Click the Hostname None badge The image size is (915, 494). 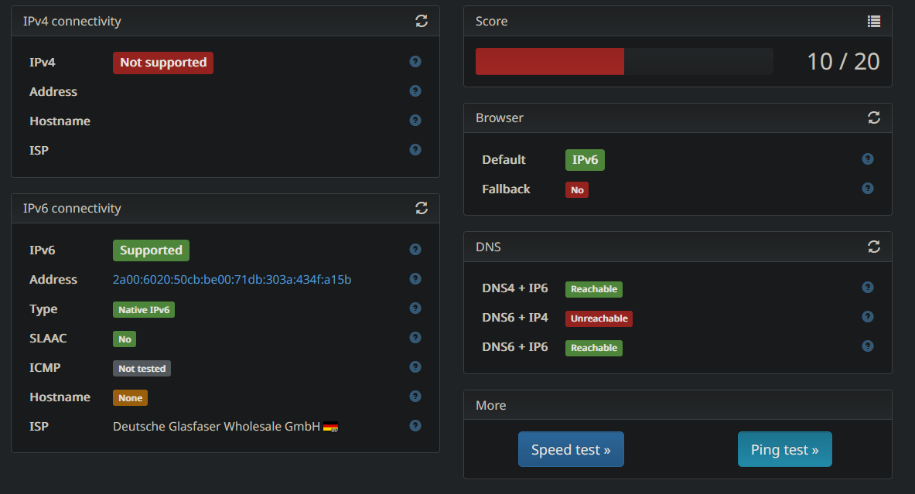point(130,398)
